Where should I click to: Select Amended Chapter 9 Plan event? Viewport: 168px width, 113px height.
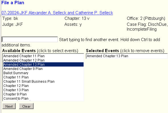43,69
